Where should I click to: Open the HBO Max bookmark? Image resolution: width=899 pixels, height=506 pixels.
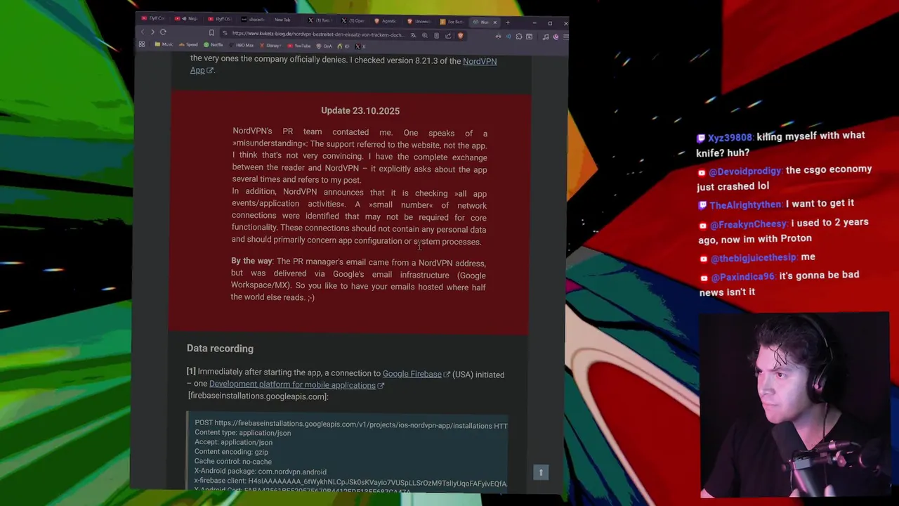tap(240, 45)
